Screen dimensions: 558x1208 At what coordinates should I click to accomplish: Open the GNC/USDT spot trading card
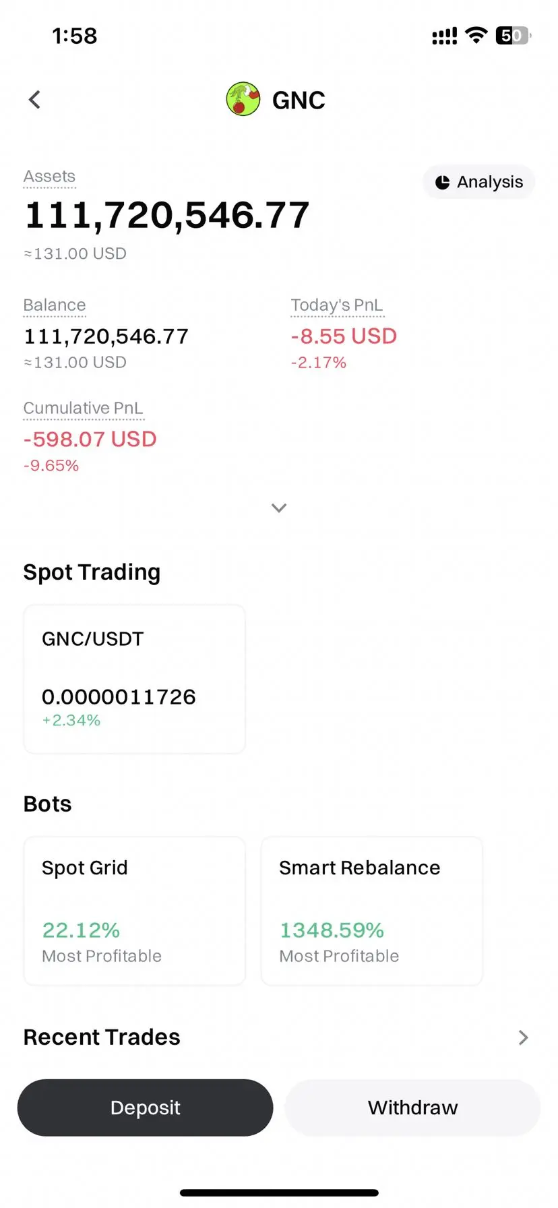(135, 679)
